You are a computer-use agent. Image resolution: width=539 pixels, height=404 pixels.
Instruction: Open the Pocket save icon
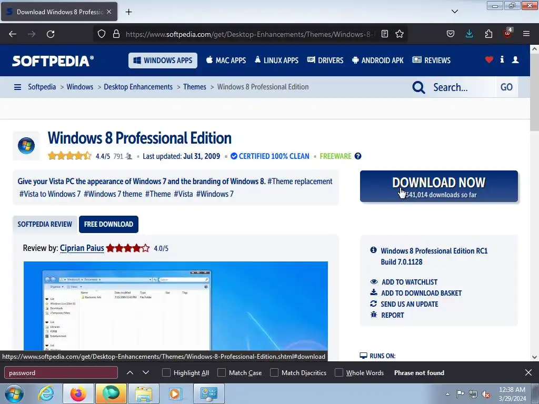[x=451, y=34]
